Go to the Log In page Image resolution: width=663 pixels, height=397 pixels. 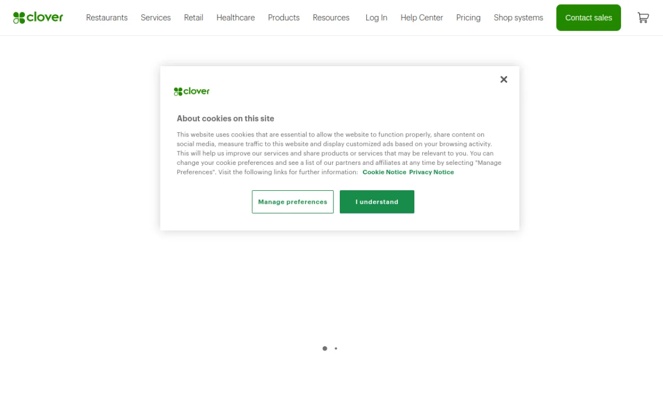point(377,18)
